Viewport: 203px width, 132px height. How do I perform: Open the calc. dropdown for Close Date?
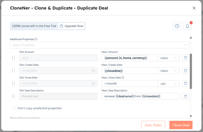point(168,84)
